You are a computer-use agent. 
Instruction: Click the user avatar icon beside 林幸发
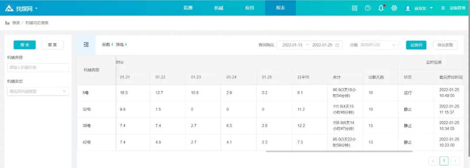coord(408,8)
